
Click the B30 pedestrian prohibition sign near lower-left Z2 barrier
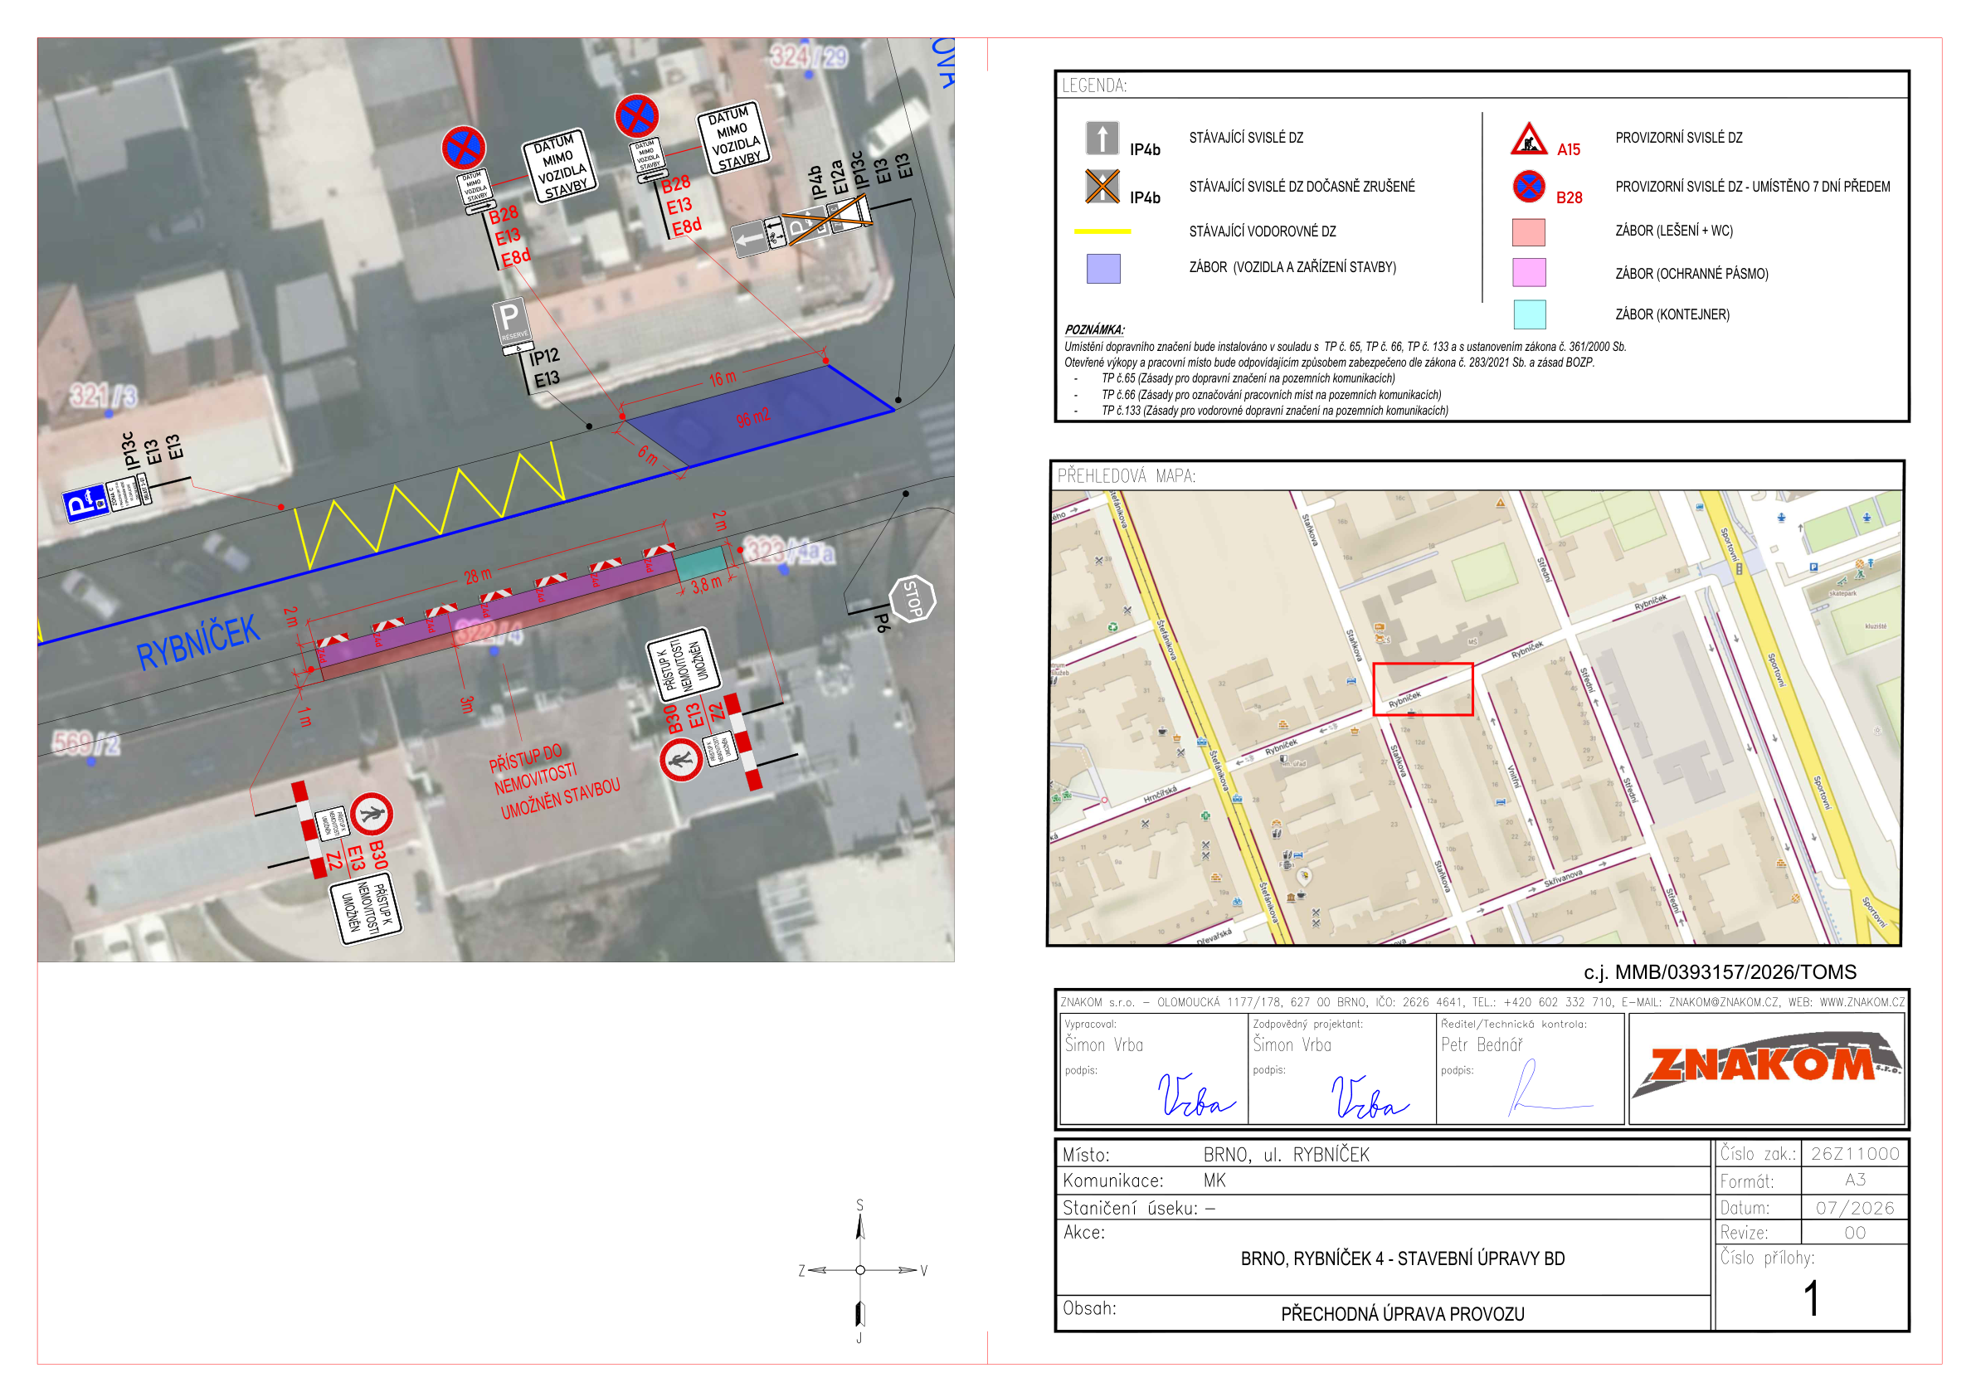tap(372, 814)
